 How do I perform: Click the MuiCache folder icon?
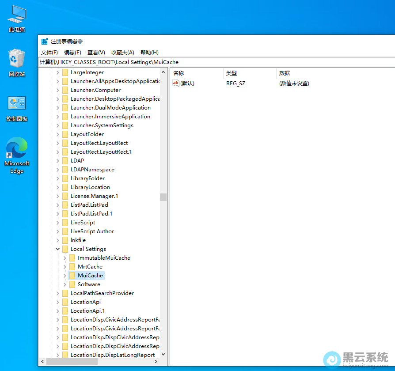click(72, 276)
